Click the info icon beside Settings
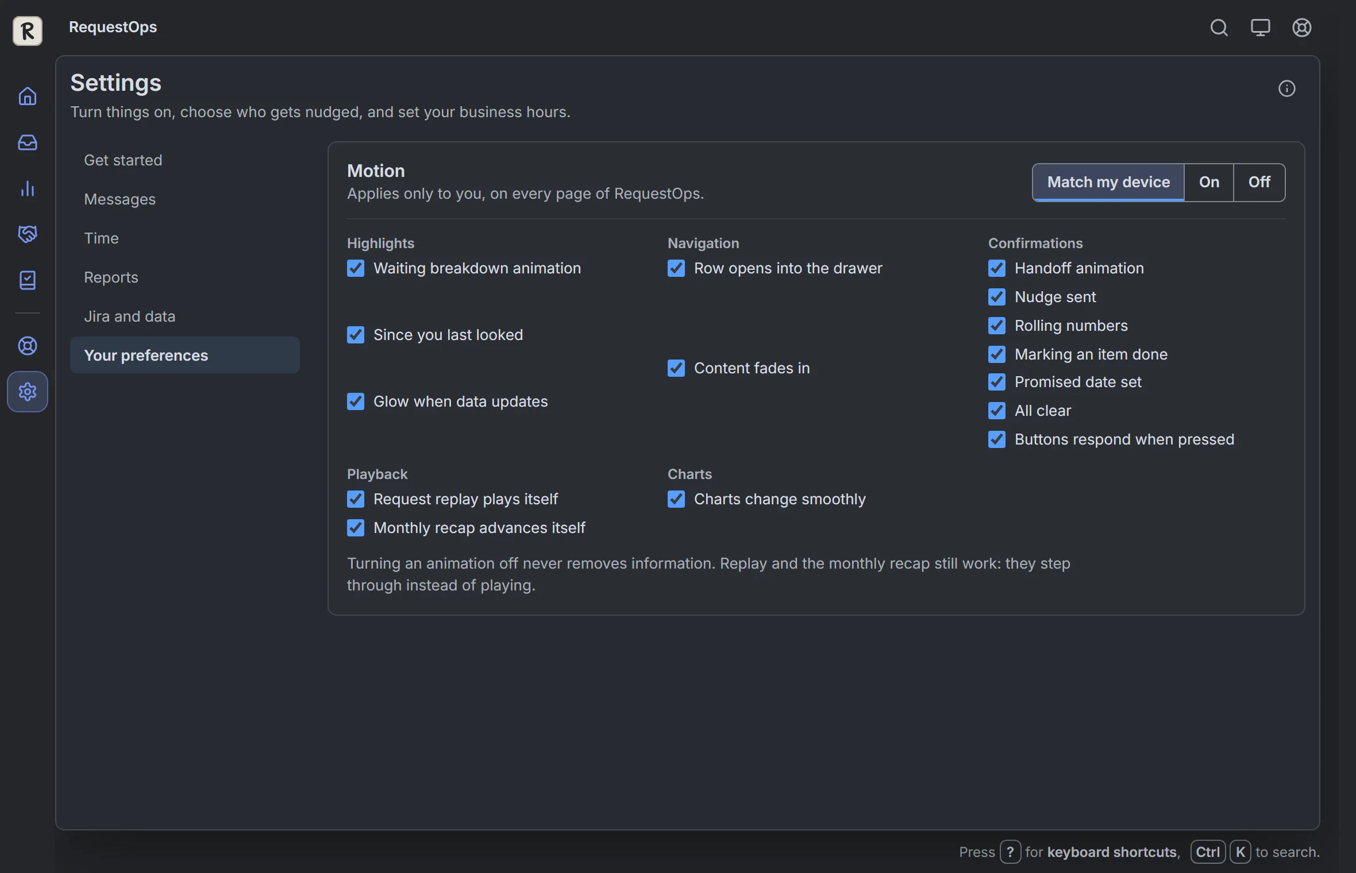Screen dimensions: 1356x873 click(1286, 88)
